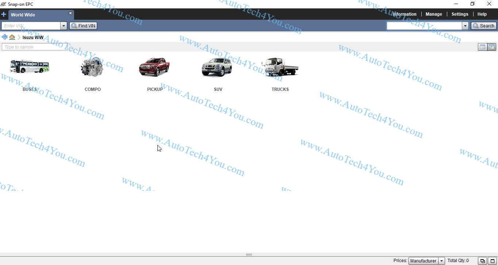Open the Settings menu
Image resolution: width=498 pixels, height=265 pixels.
pos(460,14)
